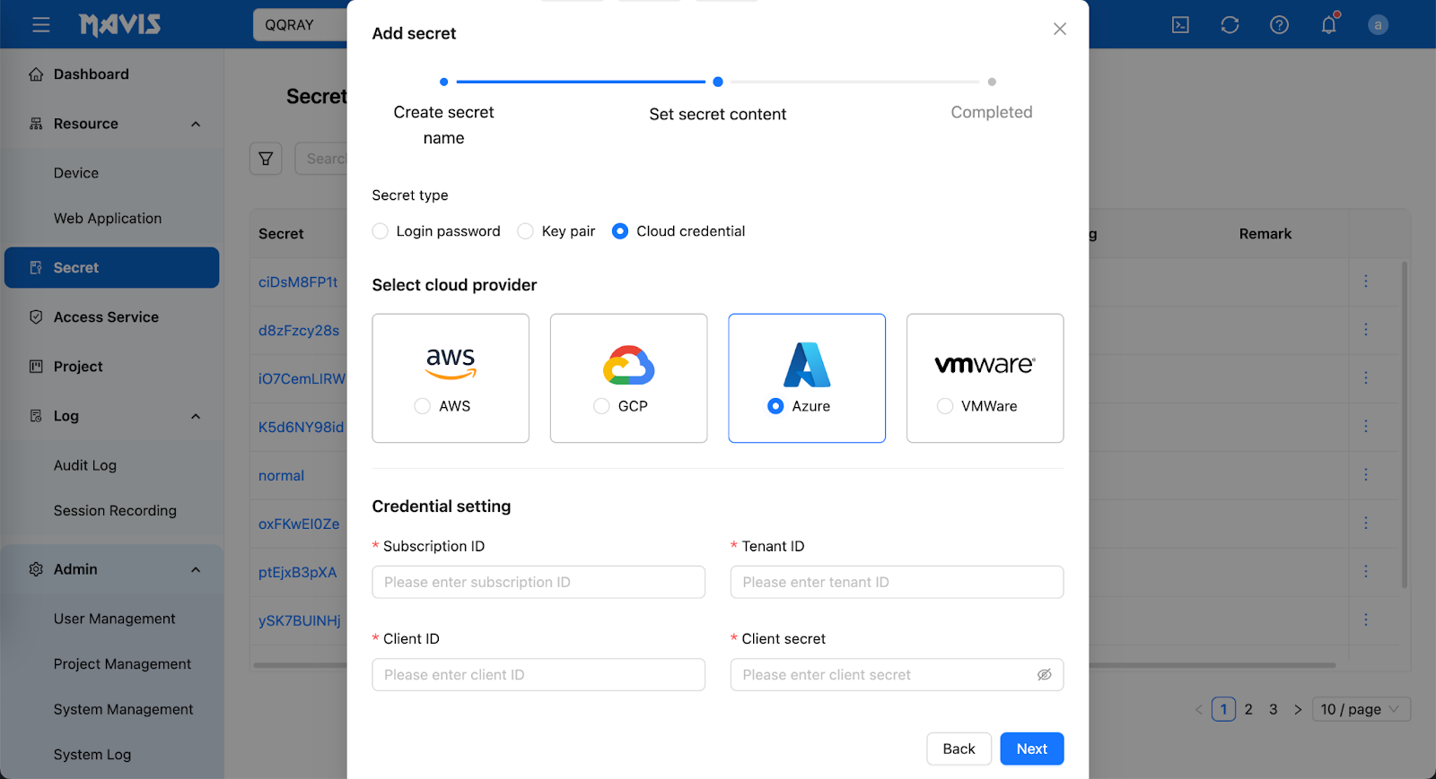Viewport: 1436px width, 779px height.
Task: Click the filter funnel icon
Action: pyautogui.click(x=266, y=159)
